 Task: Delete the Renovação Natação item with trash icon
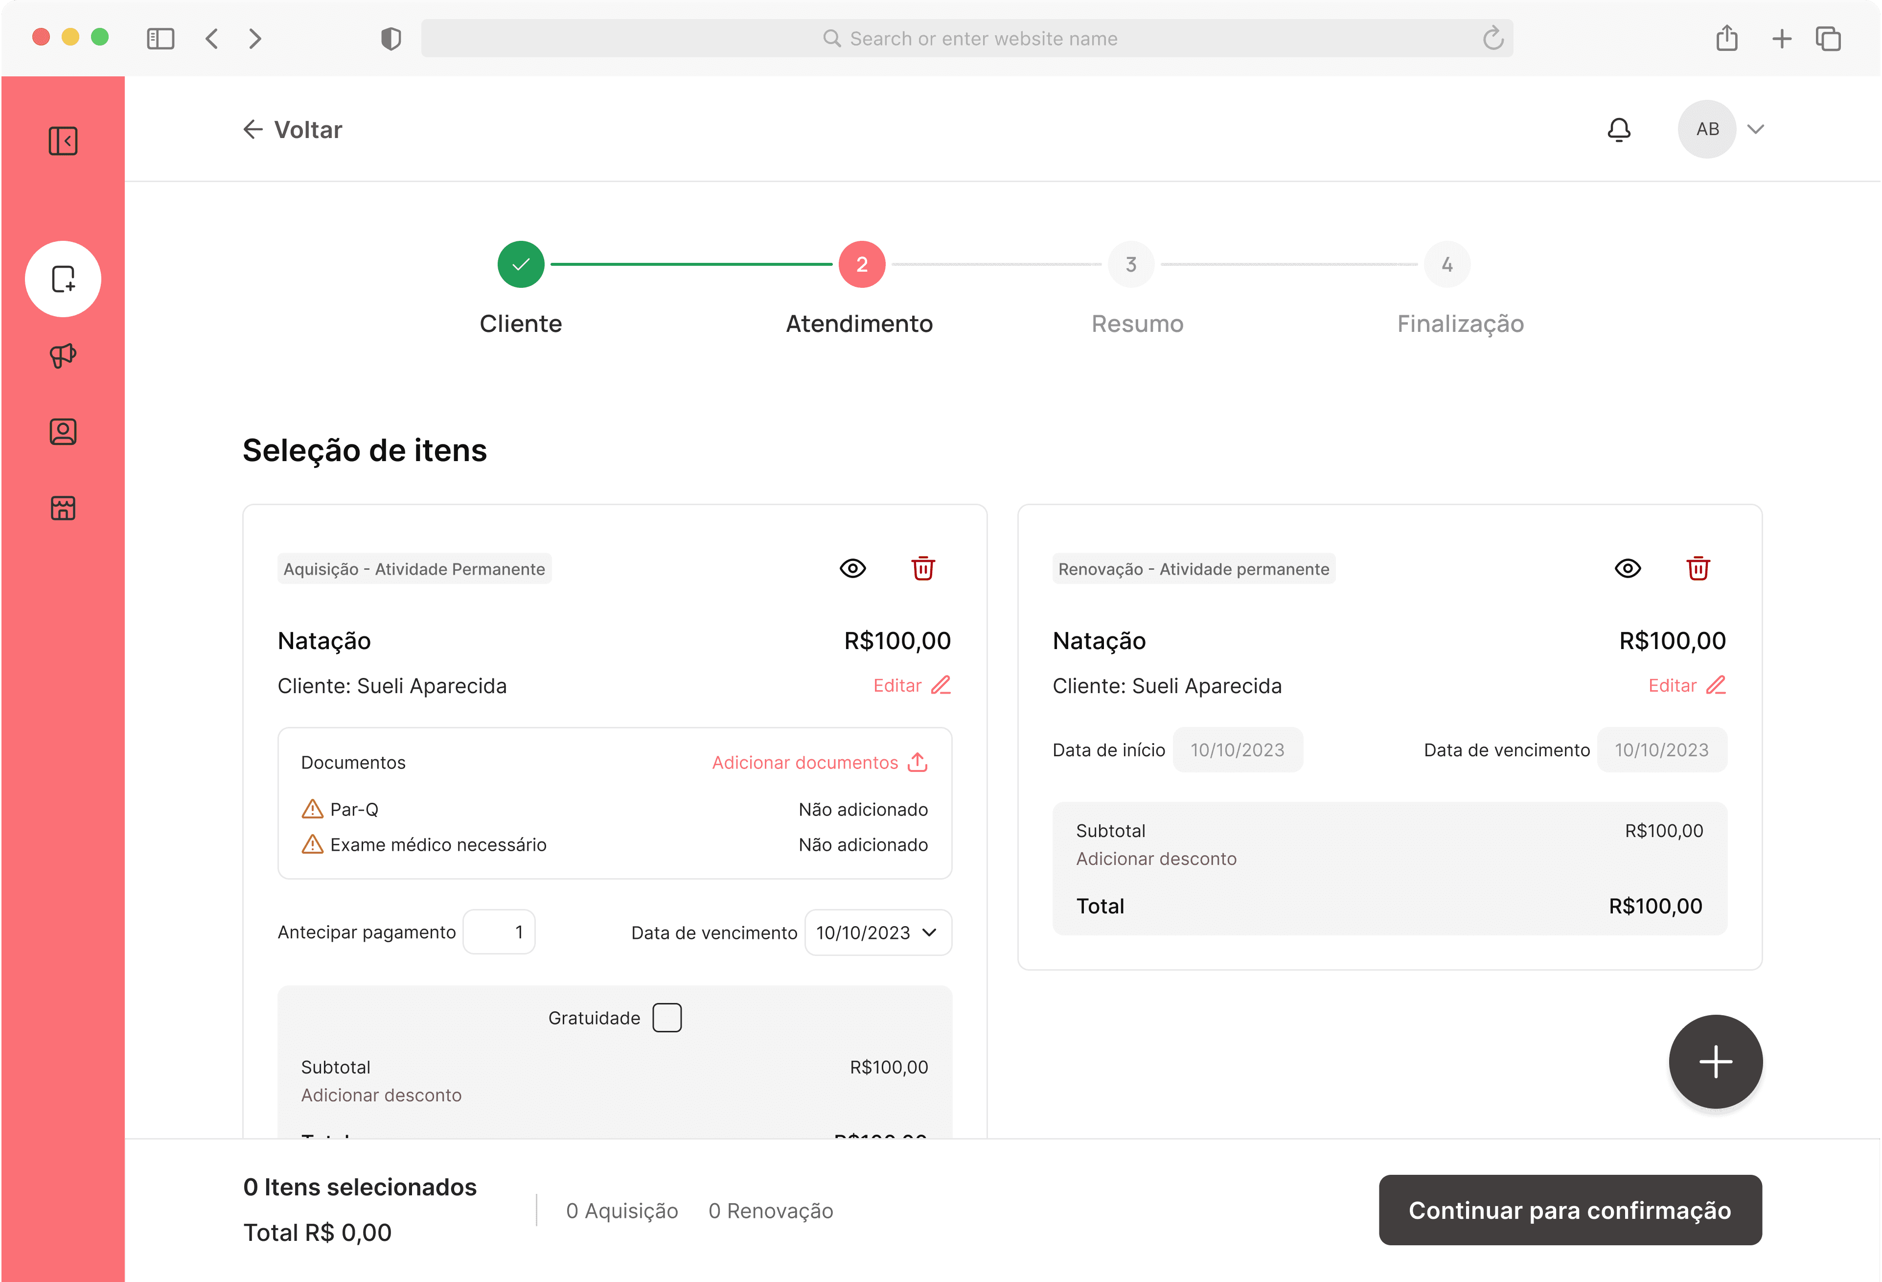click(1698, 568)
